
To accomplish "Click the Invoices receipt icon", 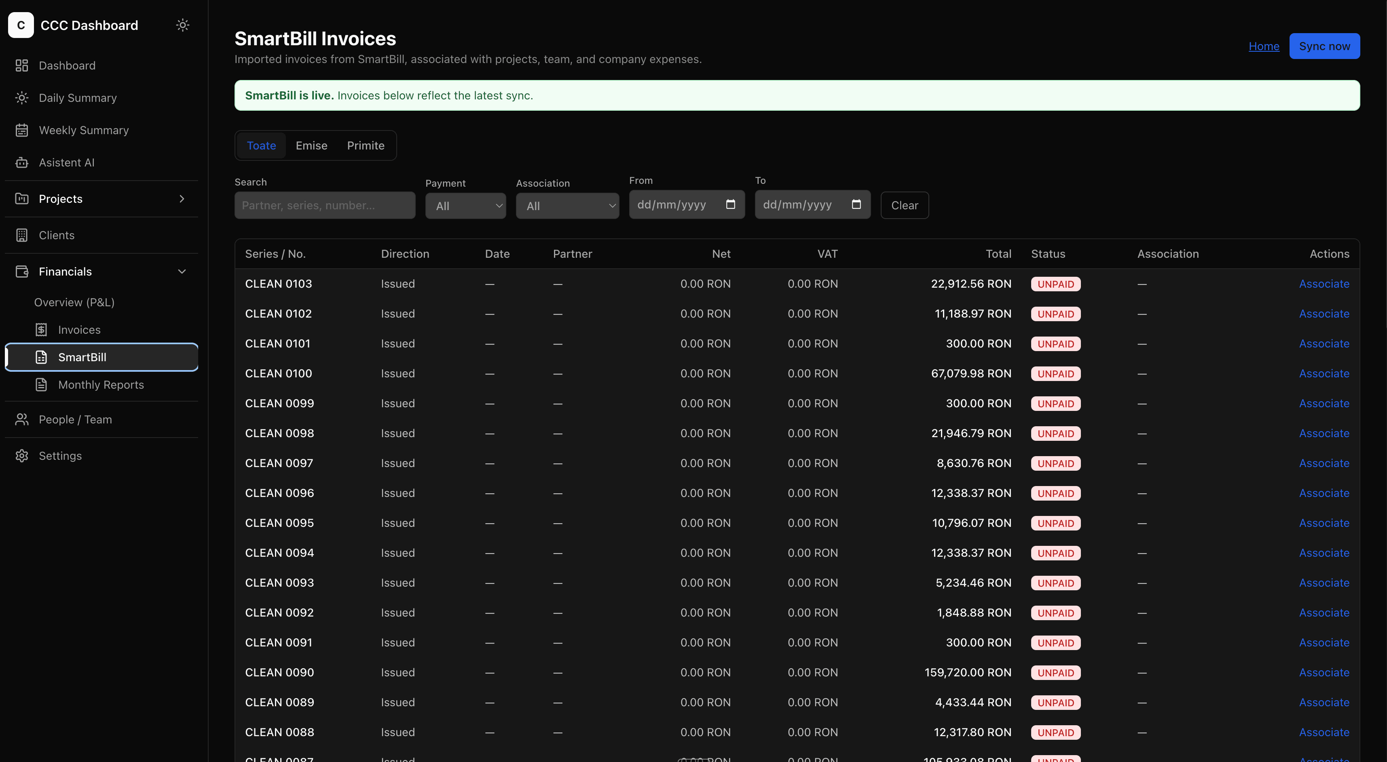I will coord(42,329).
